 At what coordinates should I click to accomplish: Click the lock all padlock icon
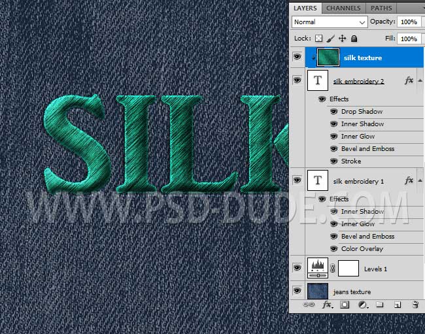point(354,39)
